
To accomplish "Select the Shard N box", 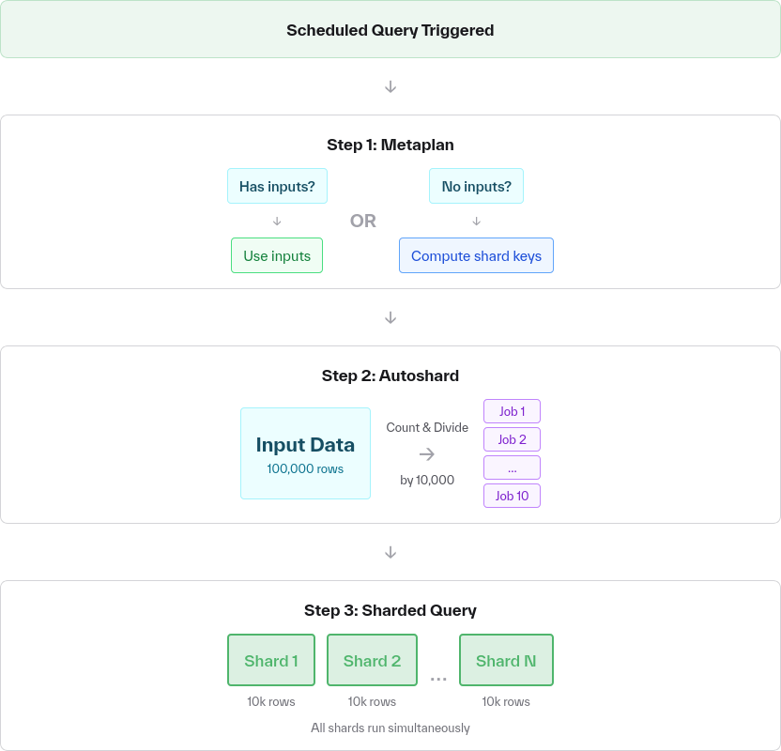I will point(506,660).
